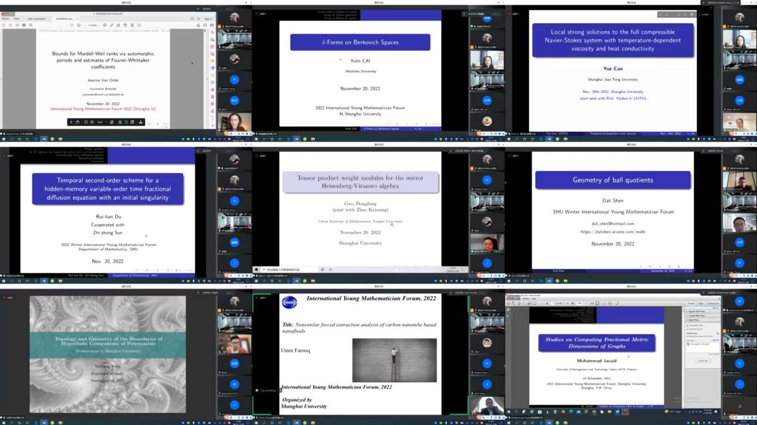
Task: Click the print icon in Acrobat toolbar above Mordell-Weil slide
Action: [x=23, y=25]
